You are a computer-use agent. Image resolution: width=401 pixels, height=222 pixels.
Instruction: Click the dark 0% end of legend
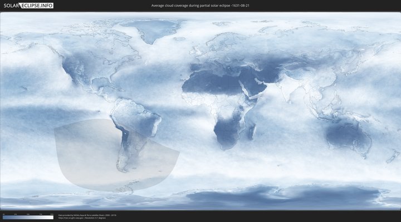coord(4,218)
